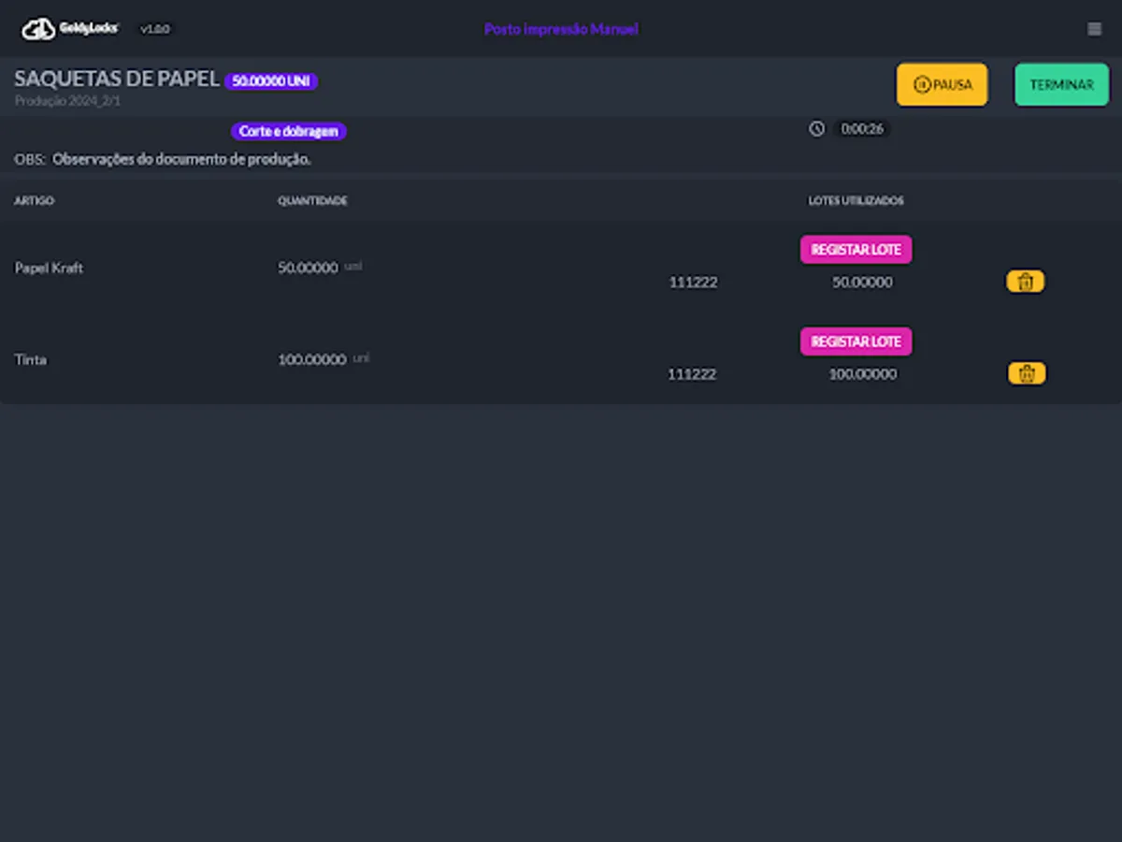Click the Papel Kraft quantity 50.00000

tap(308, 268)
